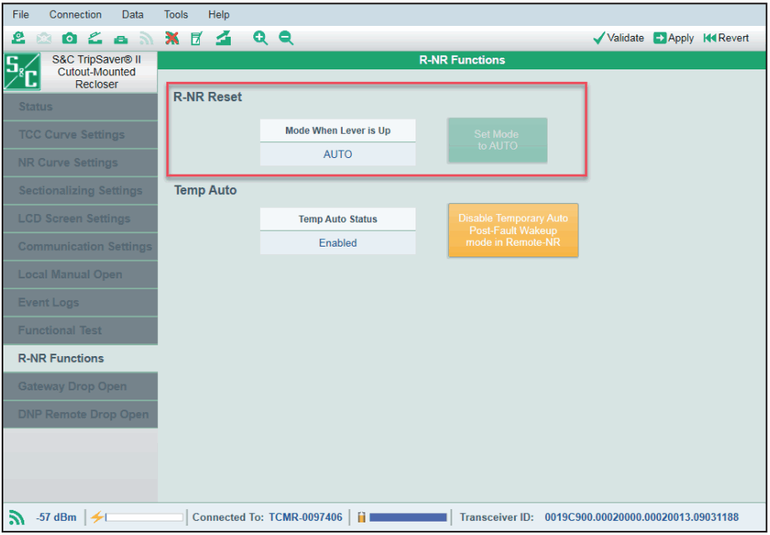Click Set Mode to AUTO button
Viewport: 770px width, 535px height.
[497, 140]
